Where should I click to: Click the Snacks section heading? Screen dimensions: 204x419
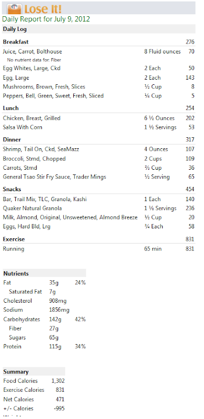click(x=12, y=189)
